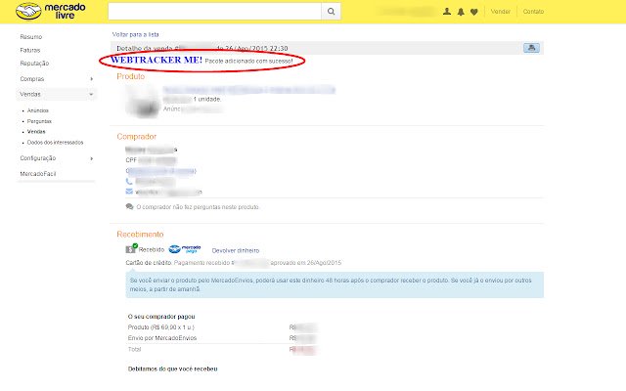Click 'Debitamos do que você recebeu' heading
Viewport: 626px width, 391px height.
coord(172,369)
